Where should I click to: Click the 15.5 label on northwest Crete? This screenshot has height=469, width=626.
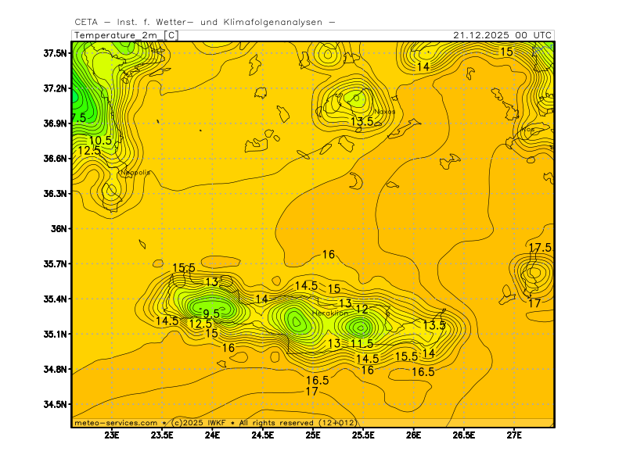pyautogui.click(x=184, y=267)
